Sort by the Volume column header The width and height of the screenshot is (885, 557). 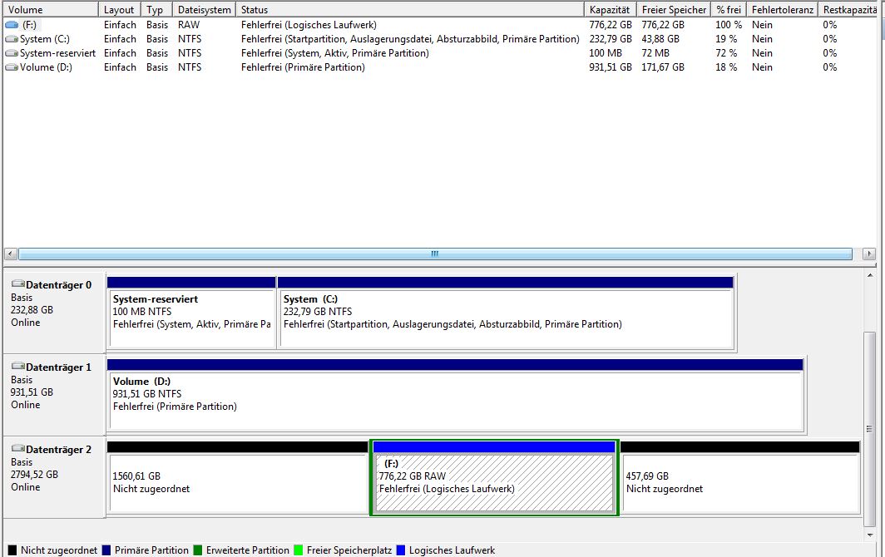(x=51, y=10)
